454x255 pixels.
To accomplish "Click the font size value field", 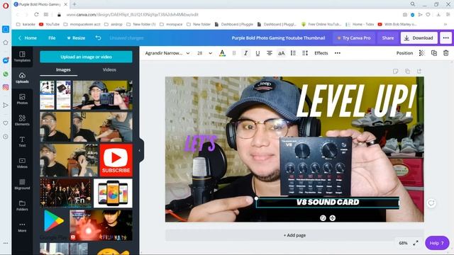I will point(199,53).
